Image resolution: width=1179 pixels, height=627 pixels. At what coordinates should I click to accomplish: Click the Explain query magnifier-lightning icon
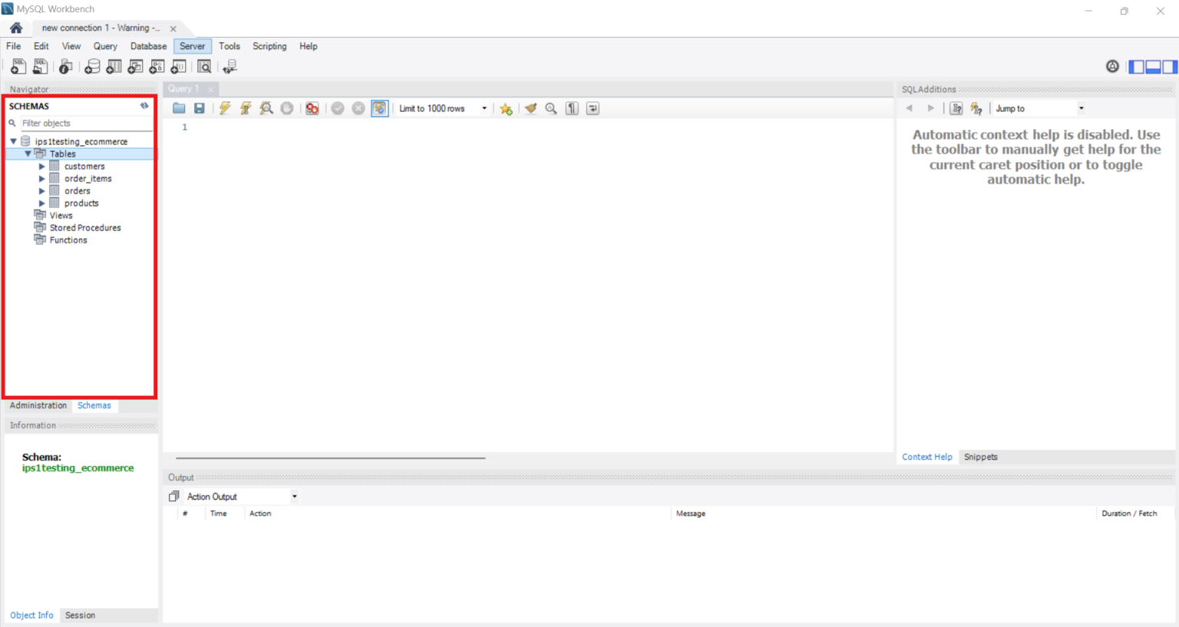pos(266,108)
